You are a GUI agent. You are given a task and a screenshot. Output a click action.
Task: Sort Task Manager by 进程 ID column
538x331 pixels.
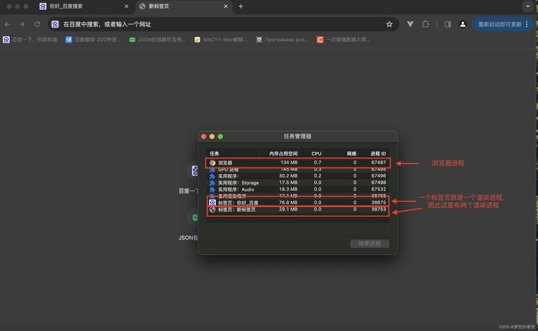click(378, 154)
